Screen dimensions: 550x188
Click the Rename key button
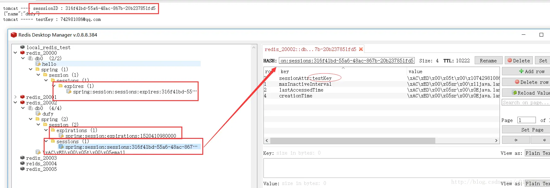488,61
